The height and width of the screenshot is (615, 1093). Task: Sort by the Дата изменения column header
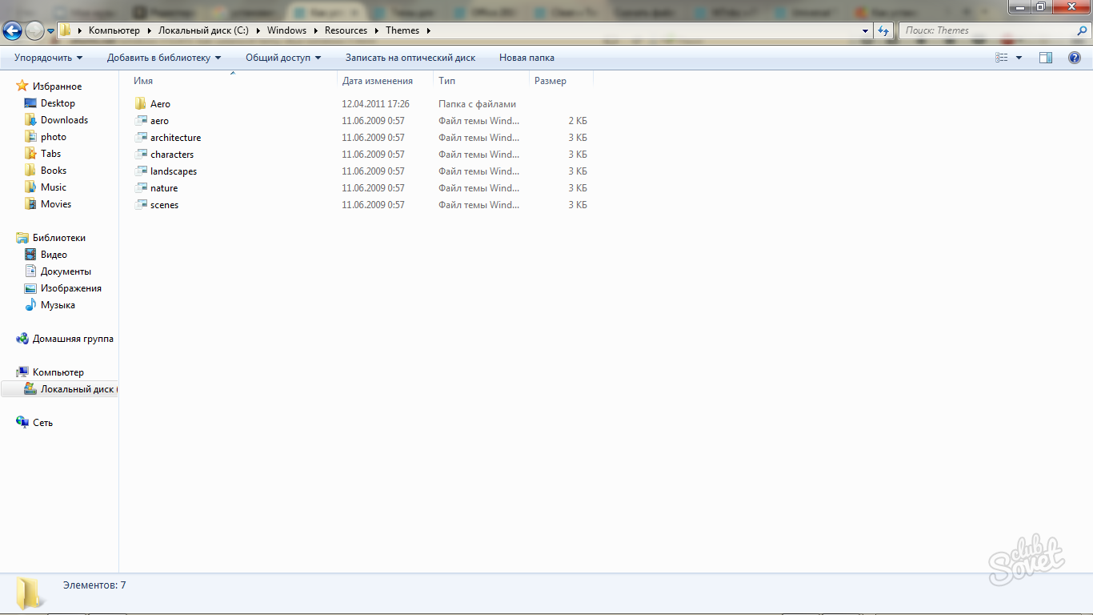377,81
